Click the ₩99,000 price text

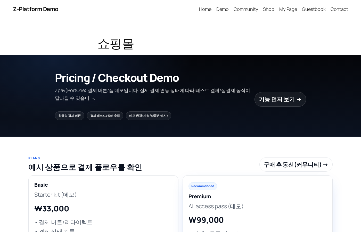[x=206, y=220]
